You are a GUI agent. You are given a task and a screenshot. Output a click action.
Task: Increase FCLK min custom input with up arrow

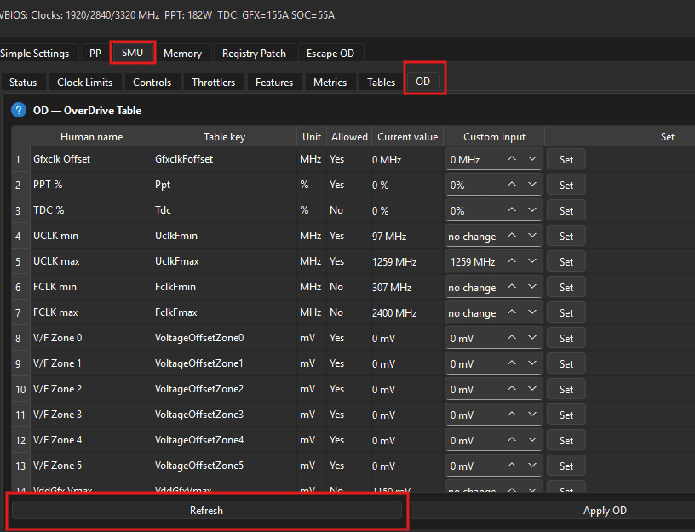(512, 287)
